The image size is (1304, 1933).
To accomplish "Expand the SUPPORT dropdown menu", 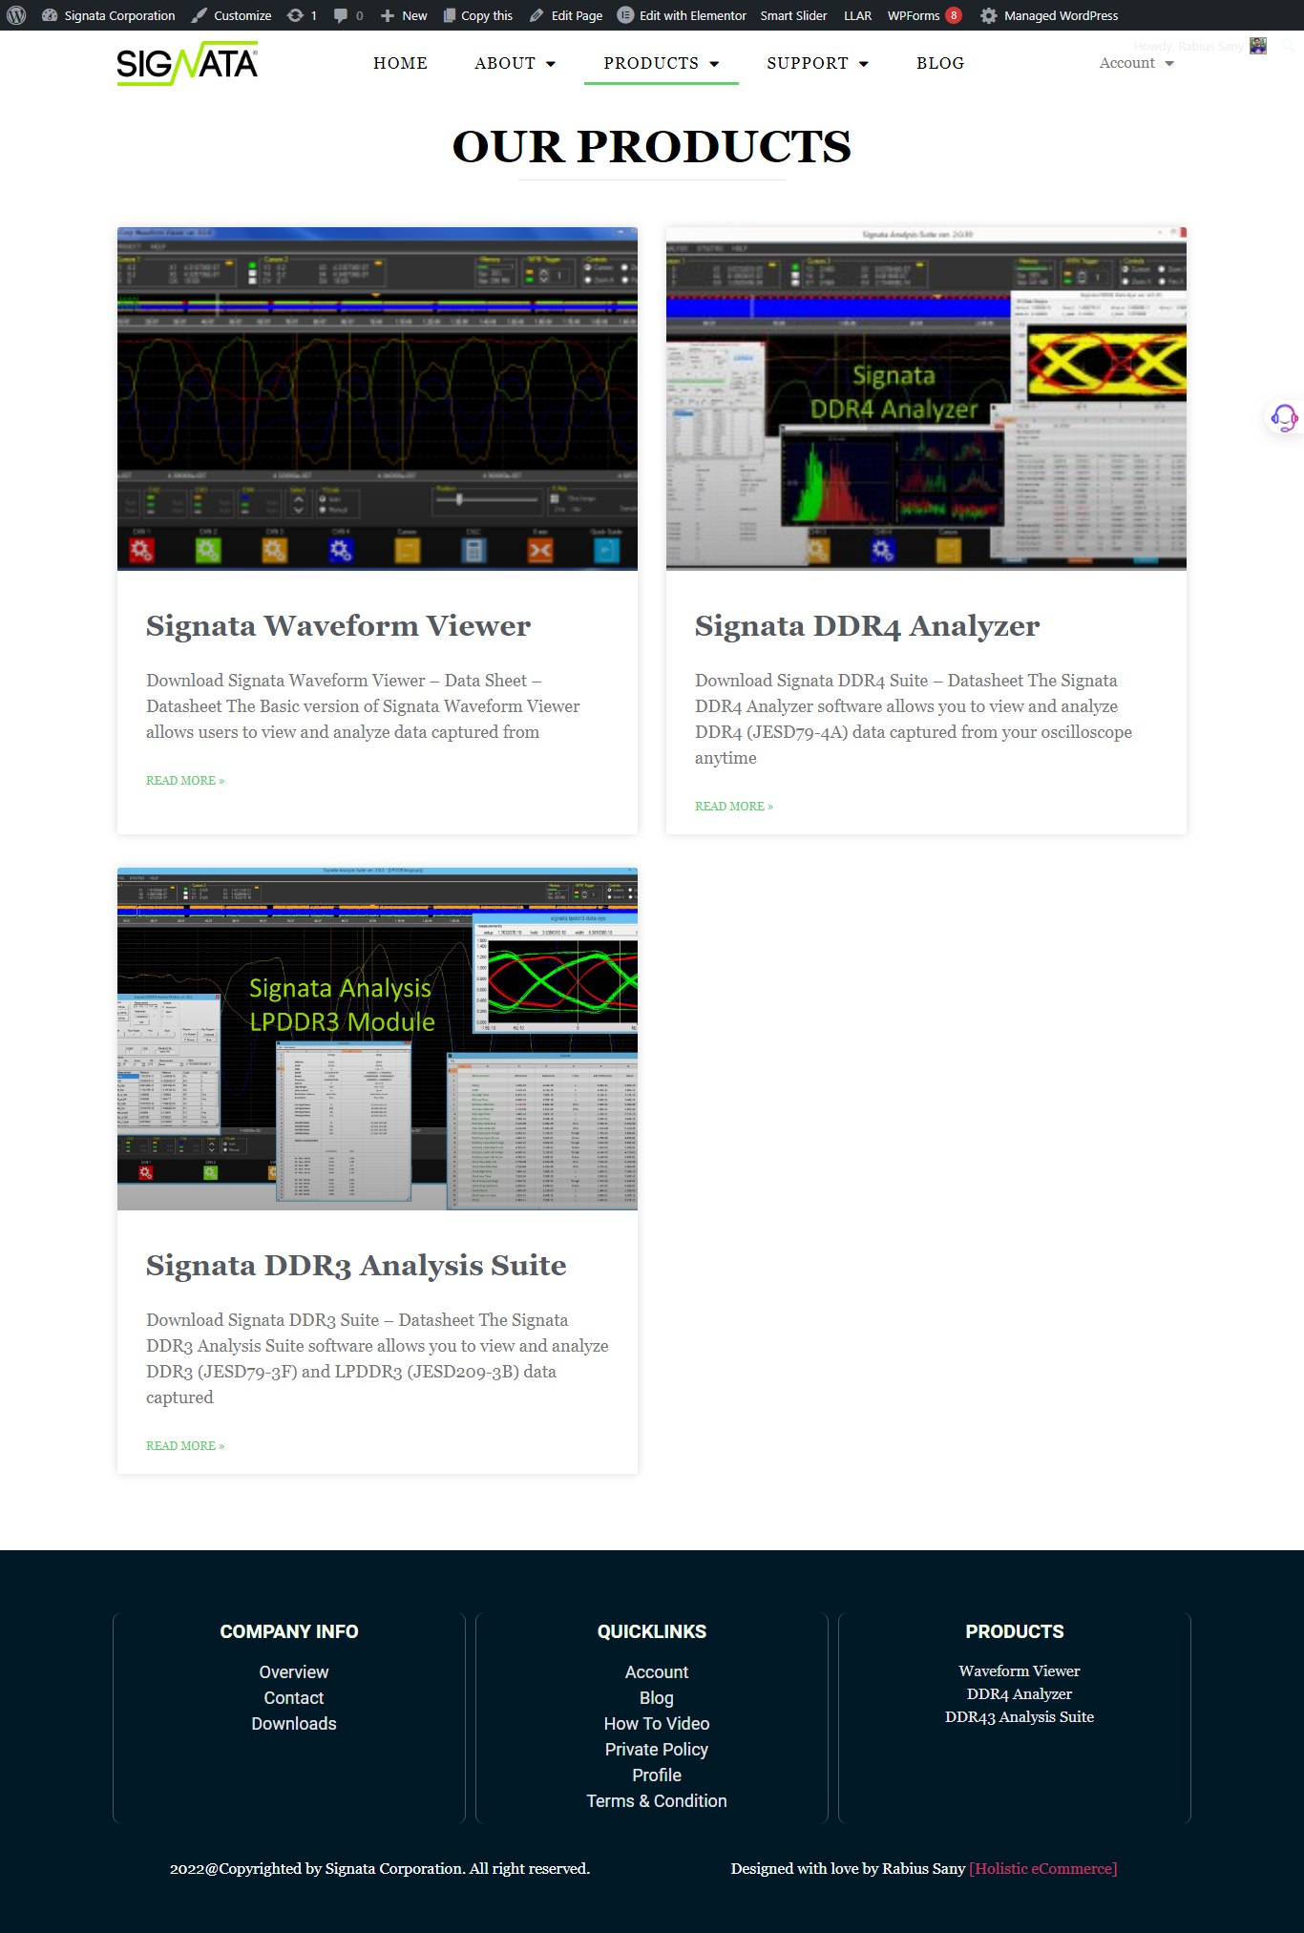I will (x=817, y=63).
